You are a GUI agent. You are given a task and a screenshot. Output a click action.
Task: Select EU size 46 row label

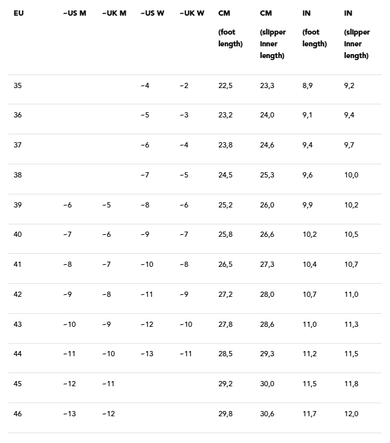18,414
